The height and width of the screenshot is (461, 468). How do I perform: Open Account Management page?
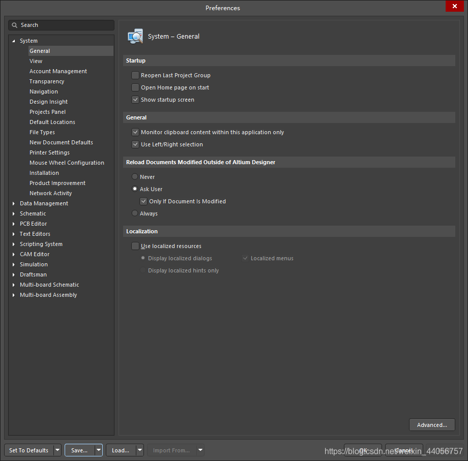click(58, 71)
